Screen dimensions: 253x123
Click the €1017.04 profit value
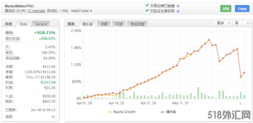click(x=48, y=83)
